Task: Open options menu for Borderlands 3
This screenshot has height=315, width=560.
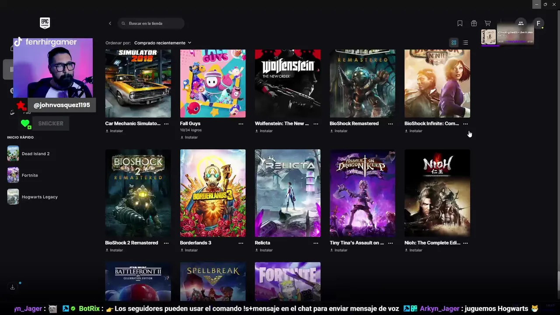Action: [x=241, y=243]
